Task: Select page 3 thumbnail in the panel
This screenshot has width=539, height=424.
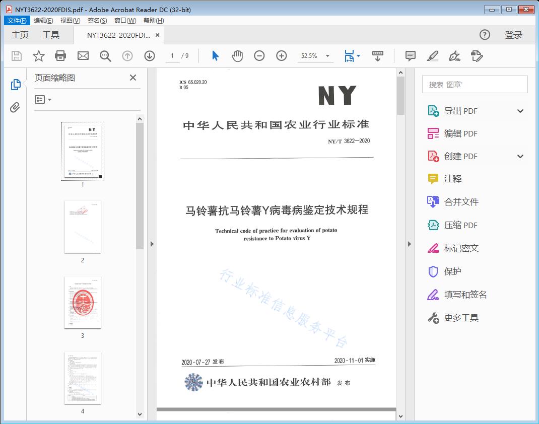Action: 82,303
